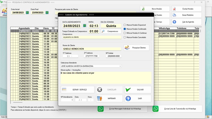This screenshot has height=119, width=212.
Task: Check Marcar Horário A Confirmar
Action: click(x=125, y=33)
